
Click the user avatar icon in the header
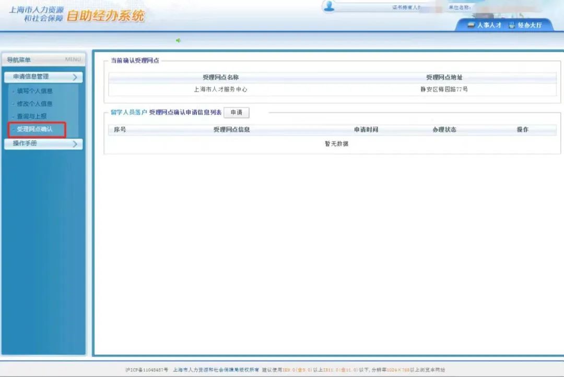pos(329,6)
